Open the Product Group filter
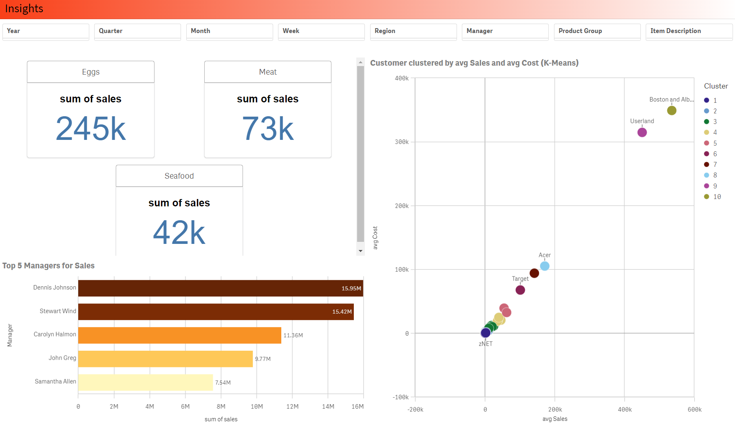 click(x=597, y=31)
